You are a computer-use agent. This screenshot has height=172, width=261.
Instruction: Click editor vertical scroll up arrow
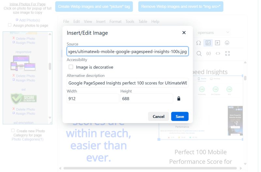(x=245, y=63)
